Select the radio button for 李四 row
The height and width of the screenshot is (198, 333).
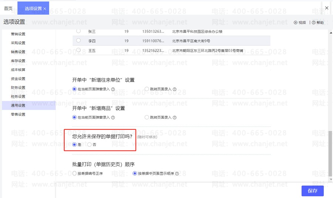click(x=78, y=40)
